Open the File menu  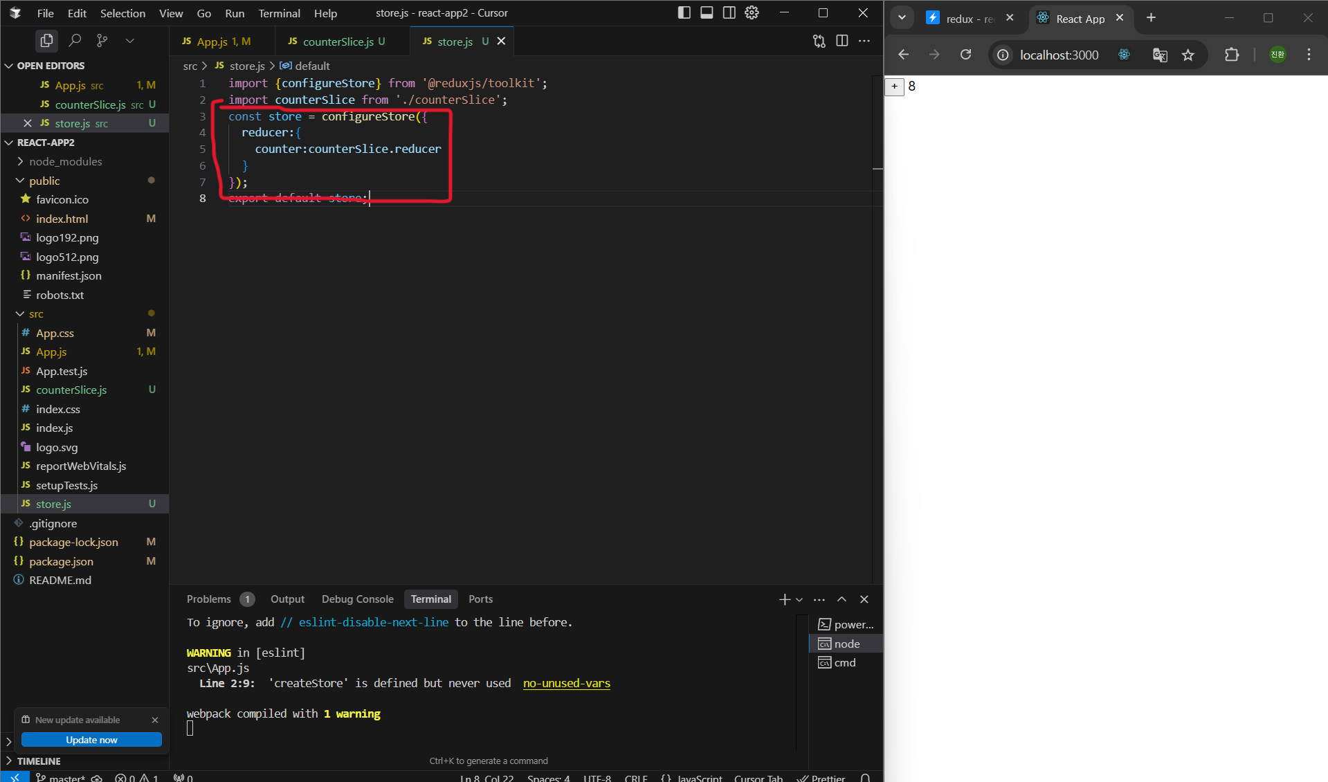click(46, 13)
